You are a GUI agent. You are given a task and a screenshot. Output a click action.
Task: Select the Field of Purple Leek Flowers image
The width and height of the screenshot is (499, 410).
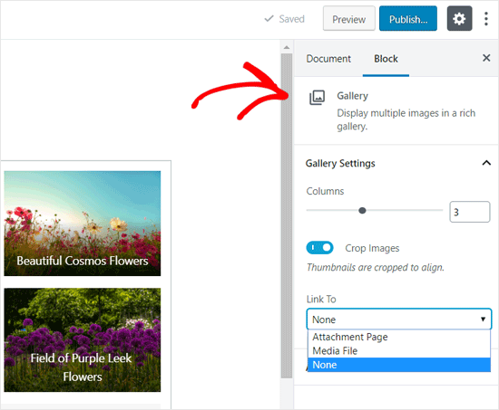pyautogui.click(x=82, y=339)
